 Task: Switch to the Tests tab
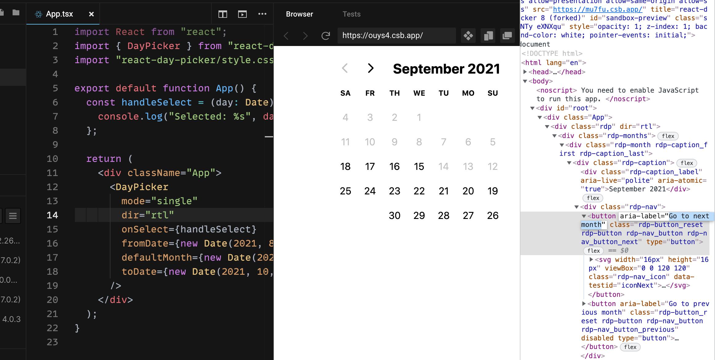coord(351,14)
